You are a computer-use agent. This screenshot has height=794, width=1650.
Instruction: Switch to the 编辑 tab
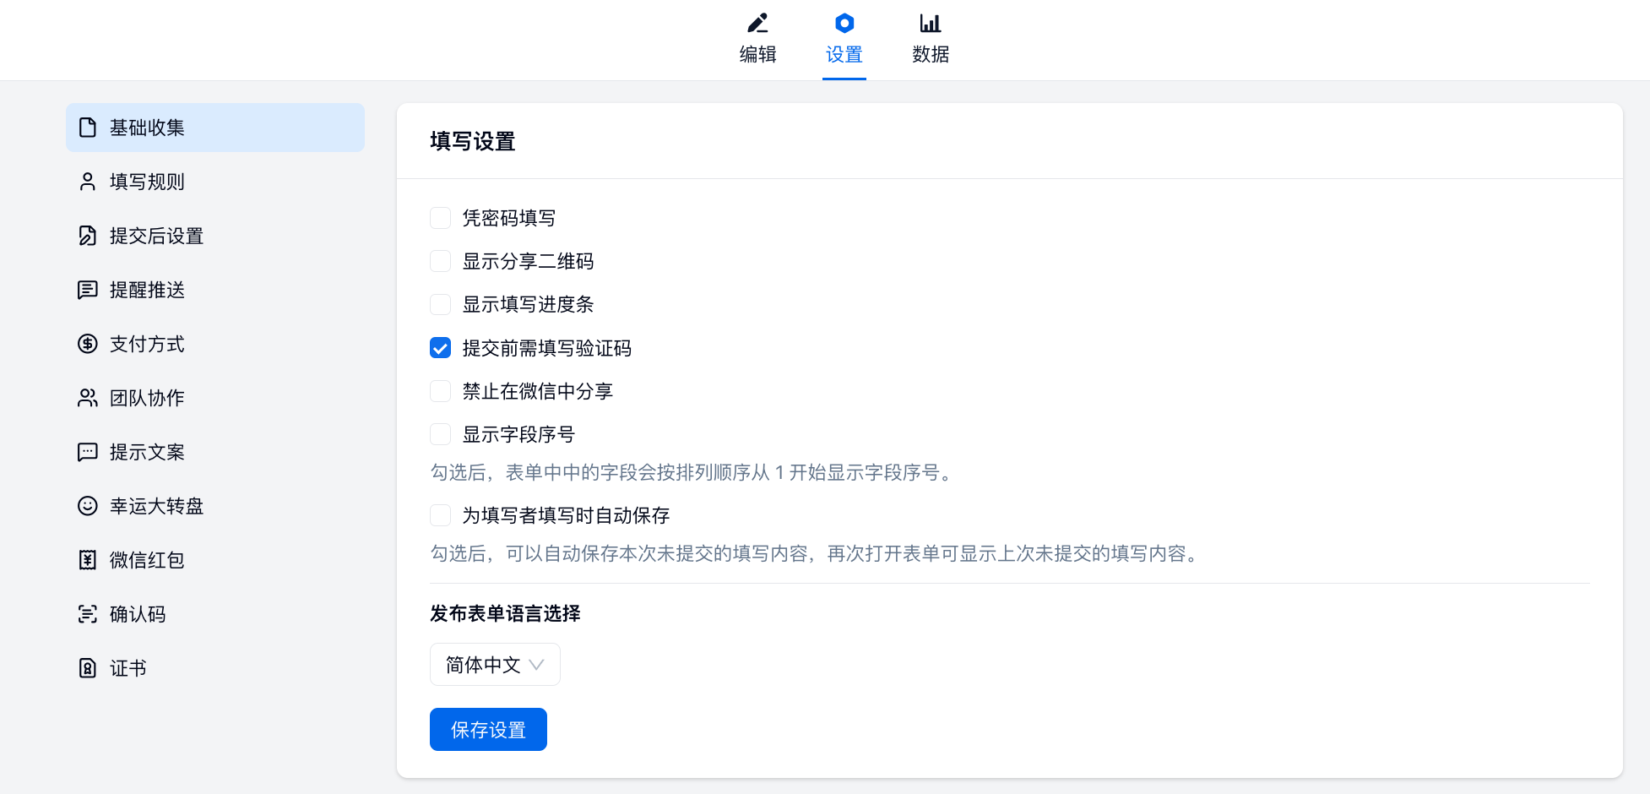coord(757,40)
